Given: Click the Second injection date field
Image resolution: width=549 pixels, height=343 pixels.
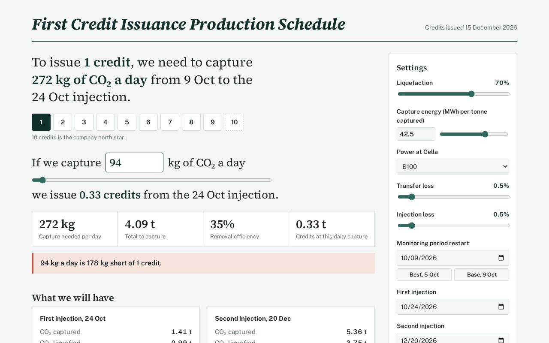Looking at the screenshot, I should click(453, 338).
